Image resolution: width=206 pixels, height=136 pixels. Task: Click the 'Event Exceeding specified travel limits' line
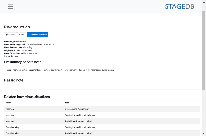pyautogui.click(x=21, y=53)
